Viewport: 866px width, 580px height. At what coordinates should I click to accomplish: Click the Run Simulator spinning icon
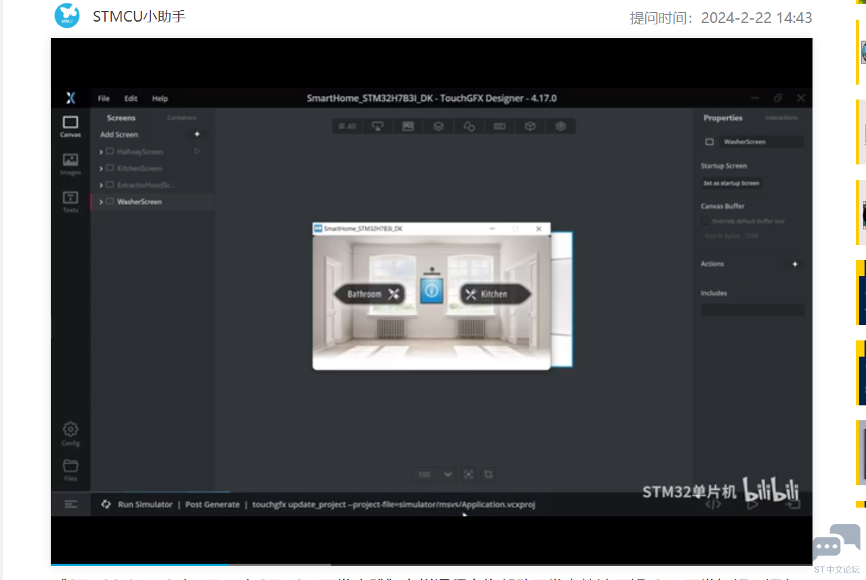coord(106,504)
